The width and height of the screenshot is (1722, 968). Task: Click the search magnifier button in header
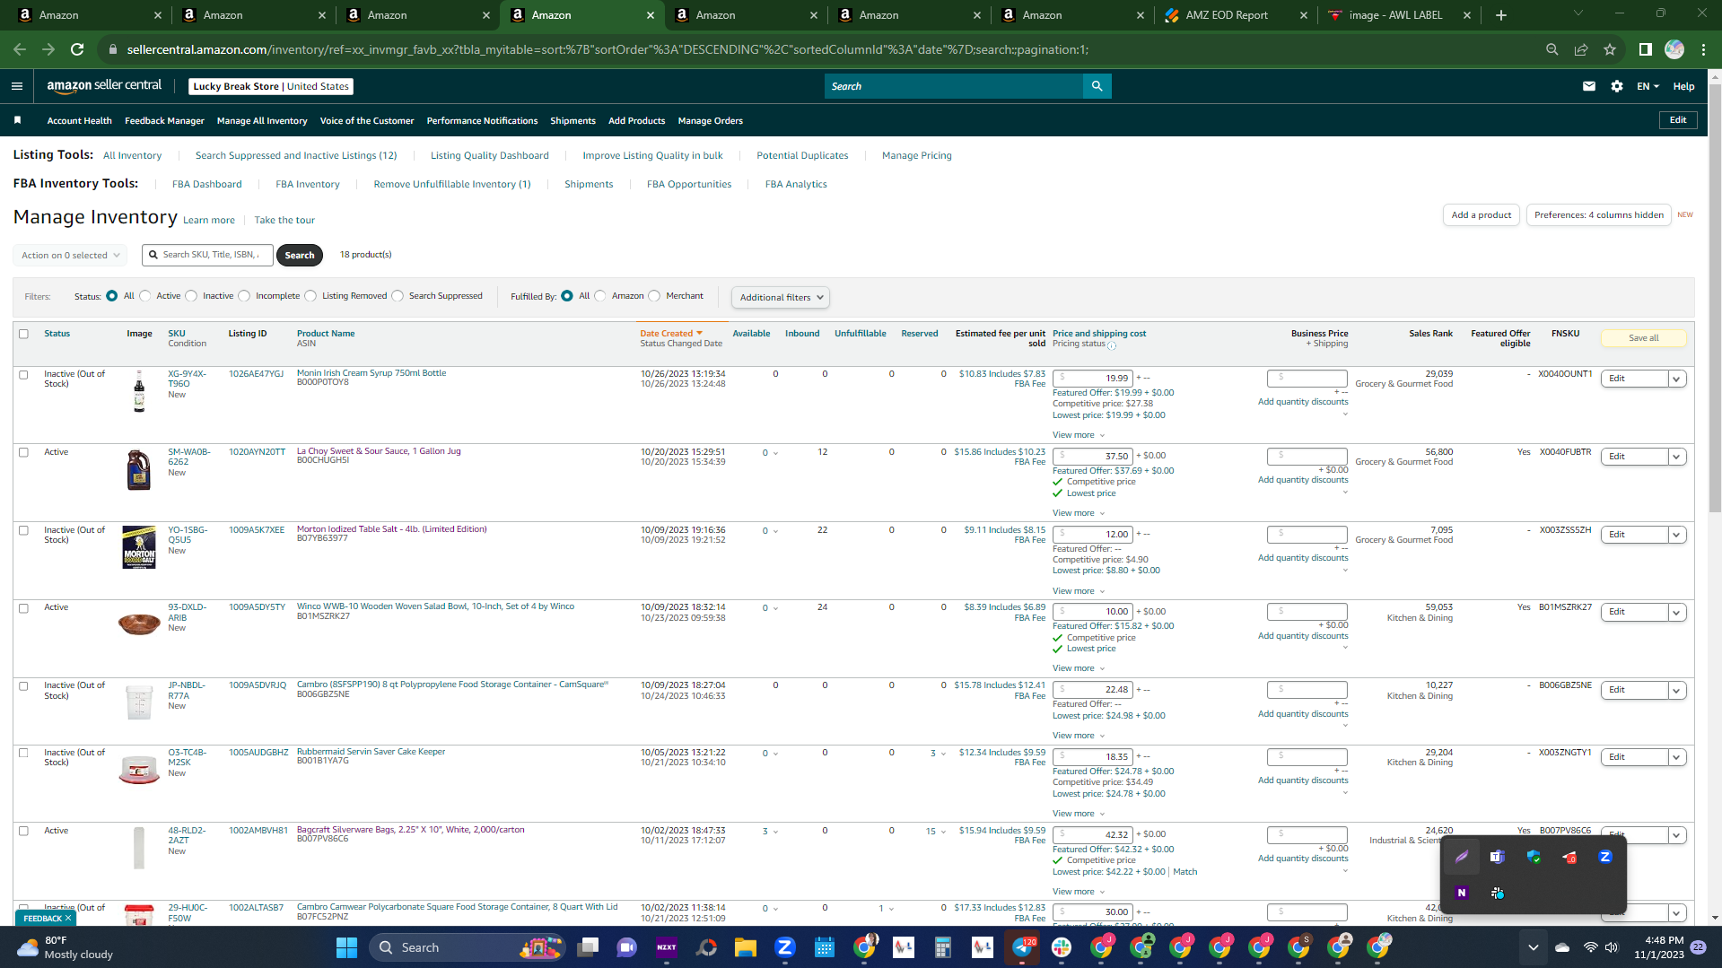(x=1097, y=86)
